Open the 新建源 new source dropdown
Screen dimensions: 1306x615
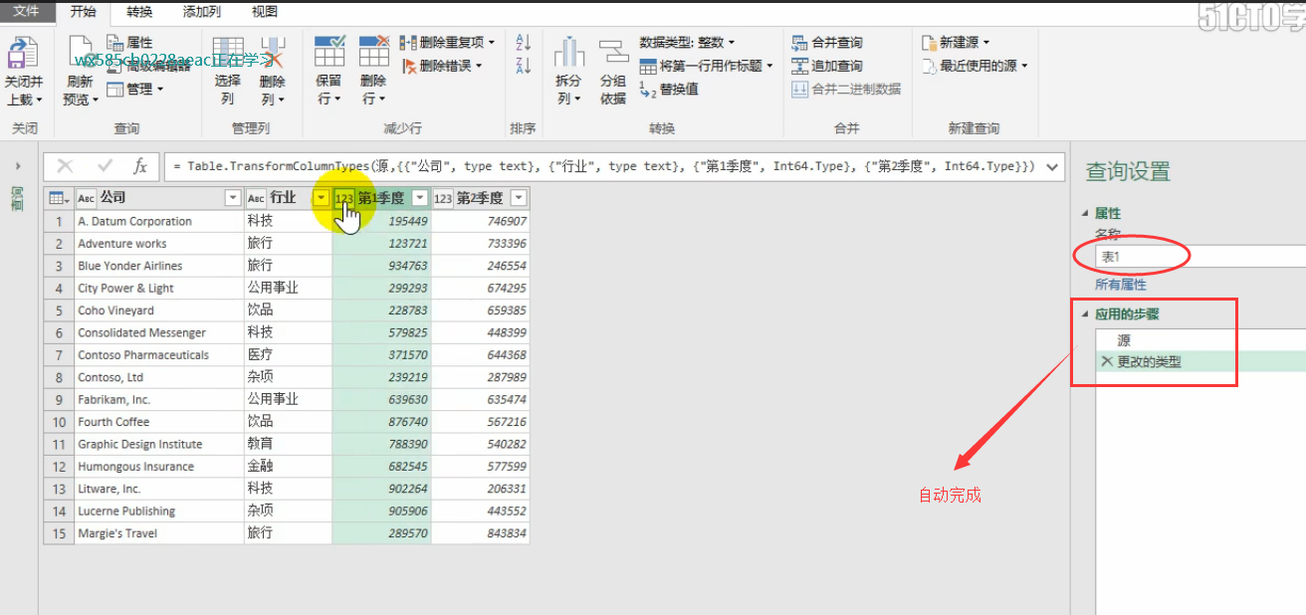click(x=957, y=43)
